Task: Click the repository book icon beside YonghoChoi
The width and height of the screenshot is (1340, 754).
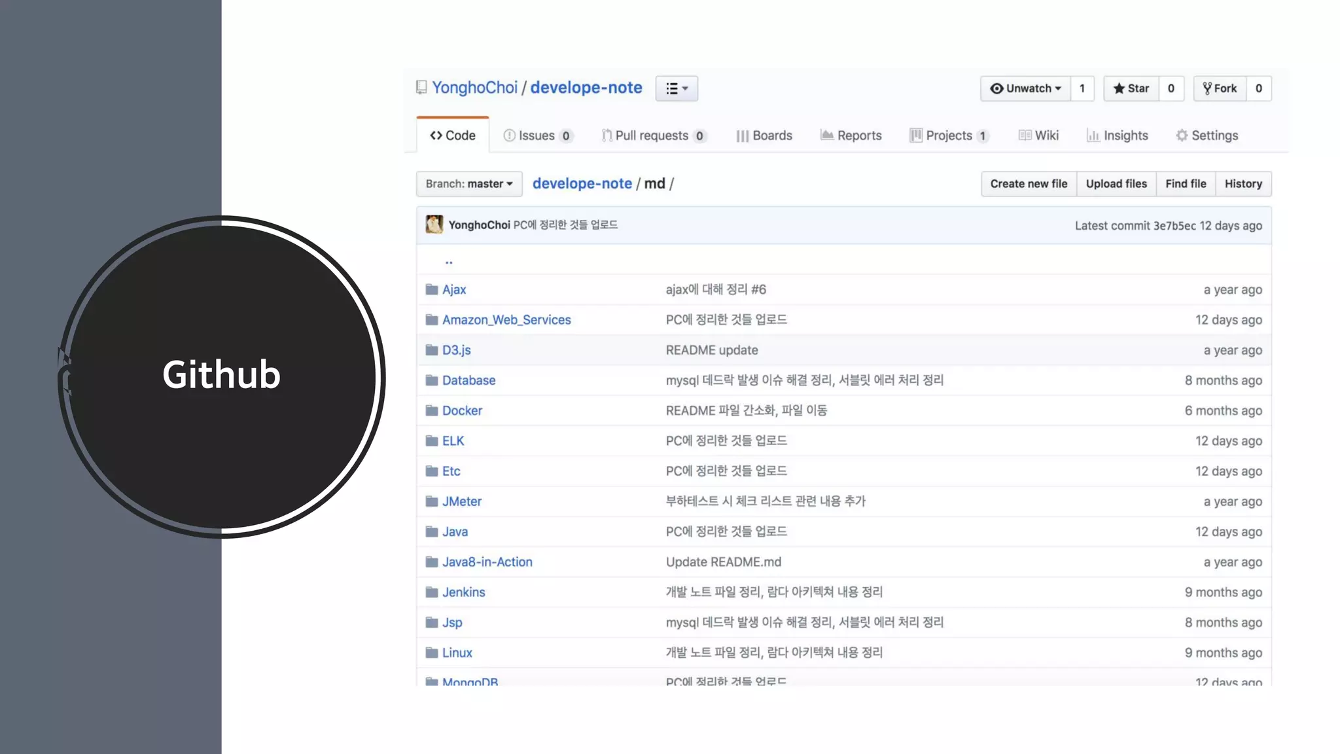Action: (x=421, y=88)
